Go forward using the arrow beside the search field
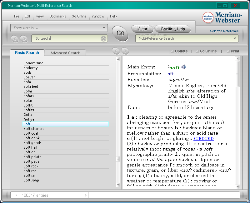The width and height of the screenshot is (250, 203). tap(24, 39)
